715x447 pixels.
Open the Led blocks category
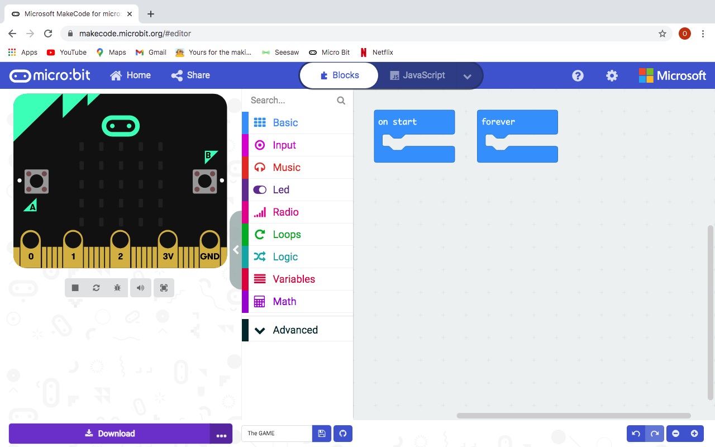[297, 190]
